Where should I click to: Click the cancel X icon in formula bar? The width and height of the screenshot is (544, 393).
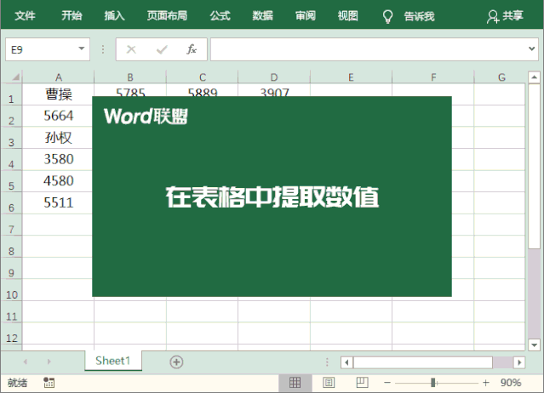pyautogui.click(x=132, y=49)
